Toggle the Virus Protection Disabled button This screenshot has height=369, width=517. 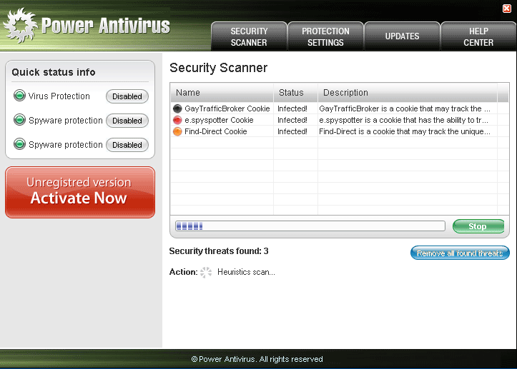pyautogui.click(x=127, y=96)
